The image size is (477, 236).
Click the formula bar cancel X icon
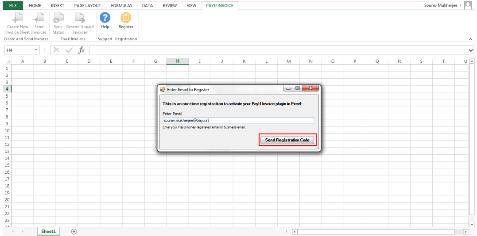pyautogui.click(x=57, y=50)
